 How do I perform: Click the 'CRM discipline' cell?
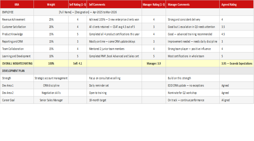51,85
